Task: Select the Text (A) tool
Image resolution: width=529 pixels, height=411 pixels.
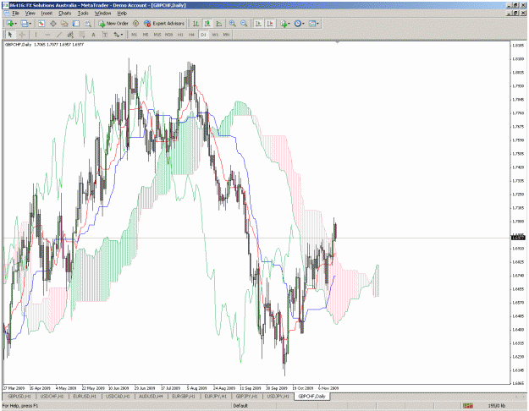Action: pos(93,35)
